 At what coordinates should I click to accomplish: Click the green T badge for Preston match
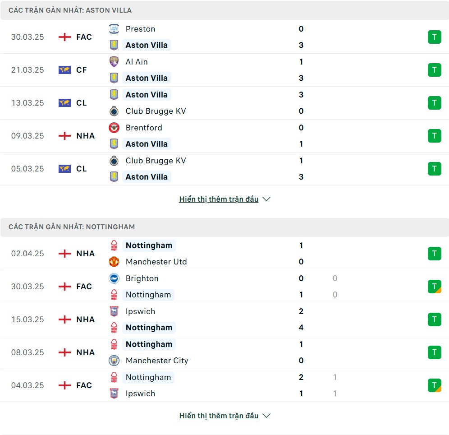(435, 37)
